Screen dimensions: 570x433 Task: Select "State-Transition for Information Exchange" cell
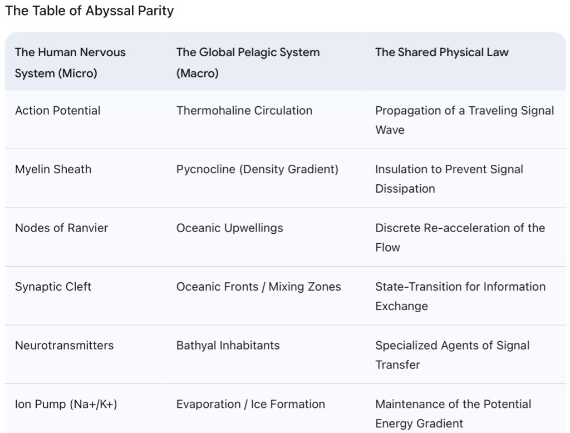click(x=460, y=296)
